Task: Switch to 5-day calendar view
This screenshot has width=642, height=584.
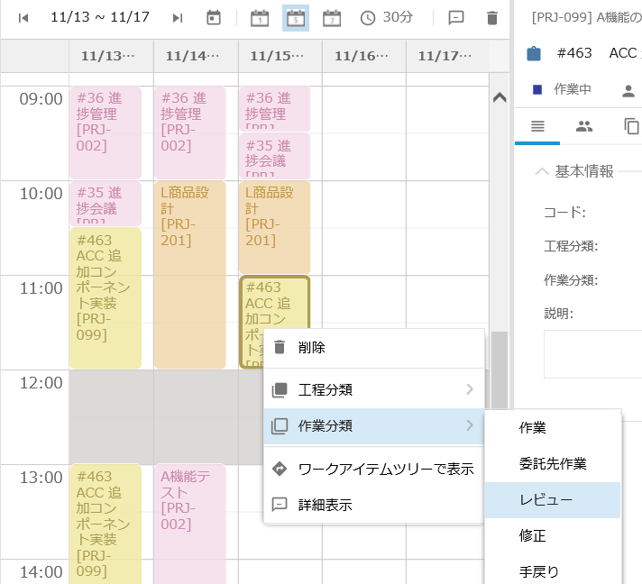Action: pos(296,18)
